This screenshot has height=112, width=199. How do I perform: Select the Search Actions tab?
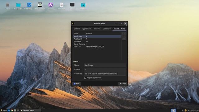point(119,29)
